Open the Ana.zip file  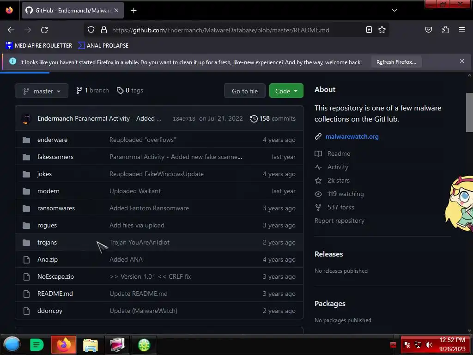click(x=48, y=259)
